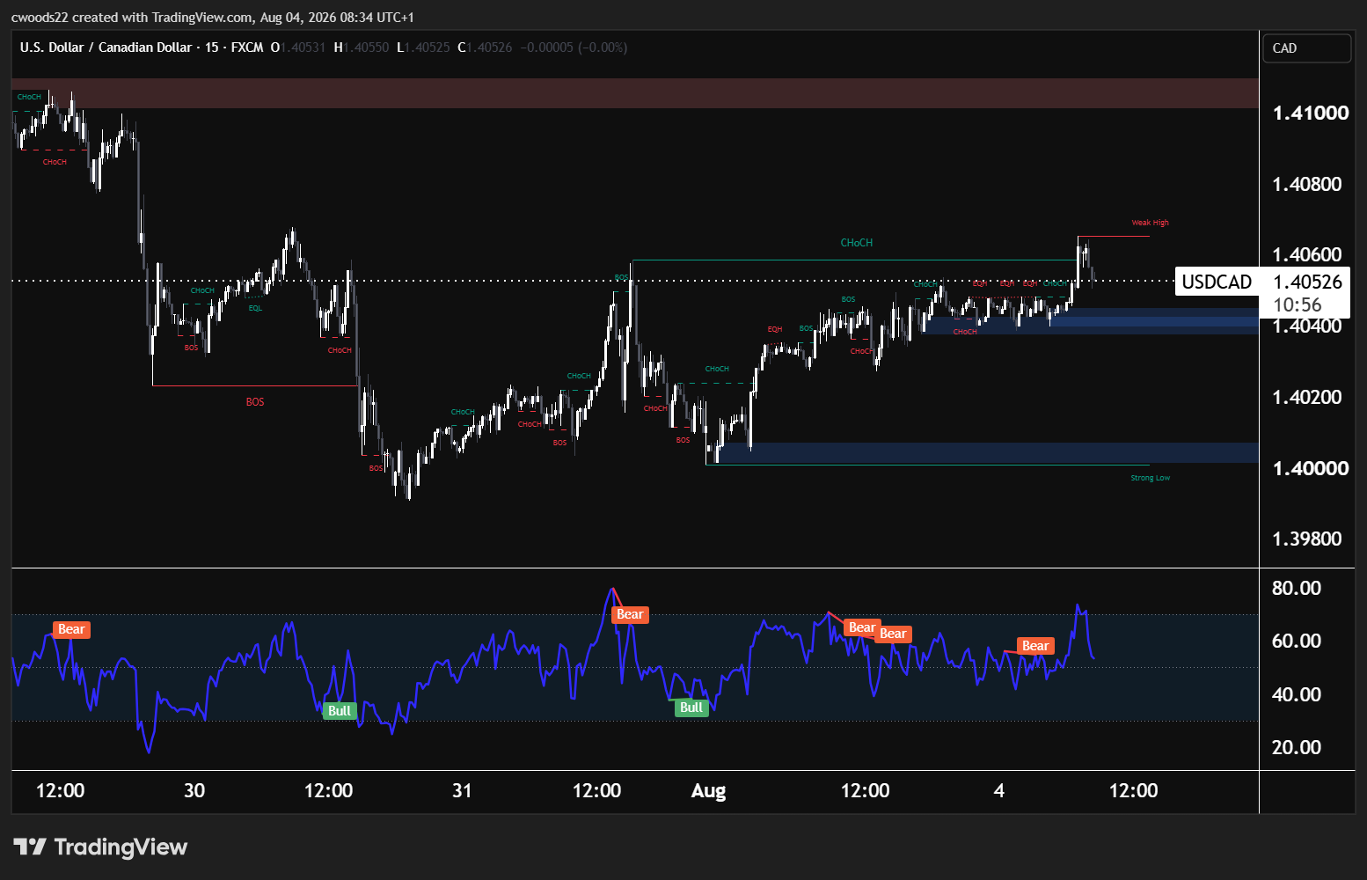The image size is (1367, 880).
Task: Click the 4 date label on time axis
Action: (x=998, y=790)
